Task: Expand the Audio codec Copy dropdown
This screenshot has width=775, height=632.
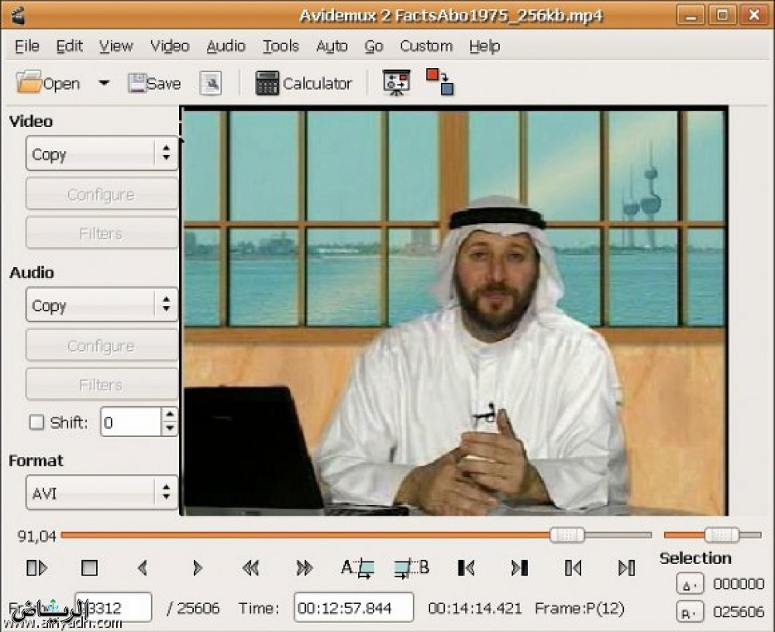Action: click(102, 305)
